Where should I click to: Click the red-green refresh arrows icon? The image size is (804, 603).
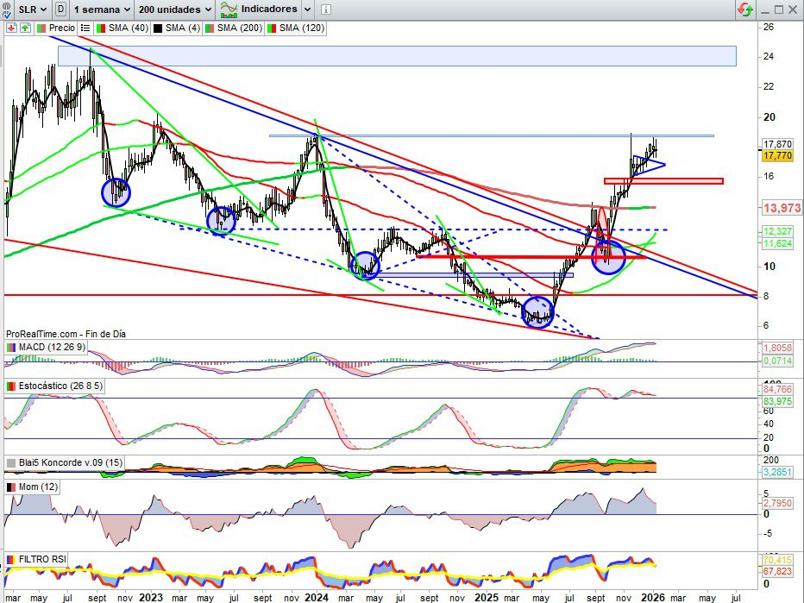[744, 9]
